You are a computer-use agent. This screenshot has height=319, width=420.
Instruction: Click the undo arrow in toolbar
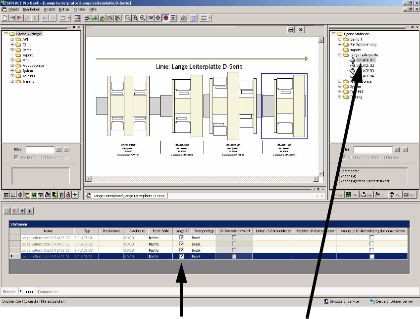[45, 18]
